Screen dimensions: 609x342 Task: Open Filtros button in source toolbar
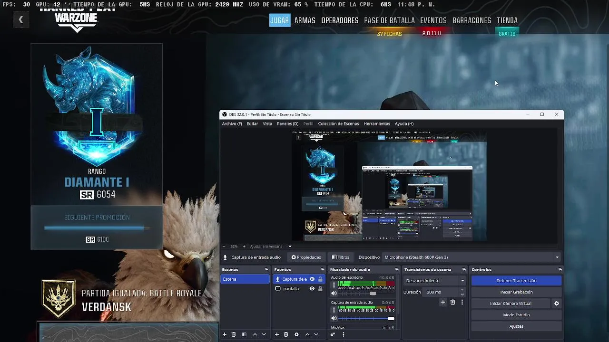(x=341, y=257)
